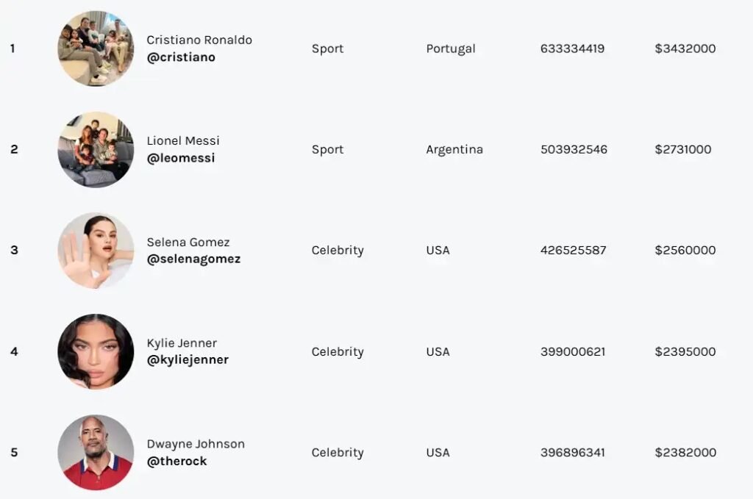This screenshot has width=753, height=499.
Task: Open the @therock handle link
Action: 176,462
